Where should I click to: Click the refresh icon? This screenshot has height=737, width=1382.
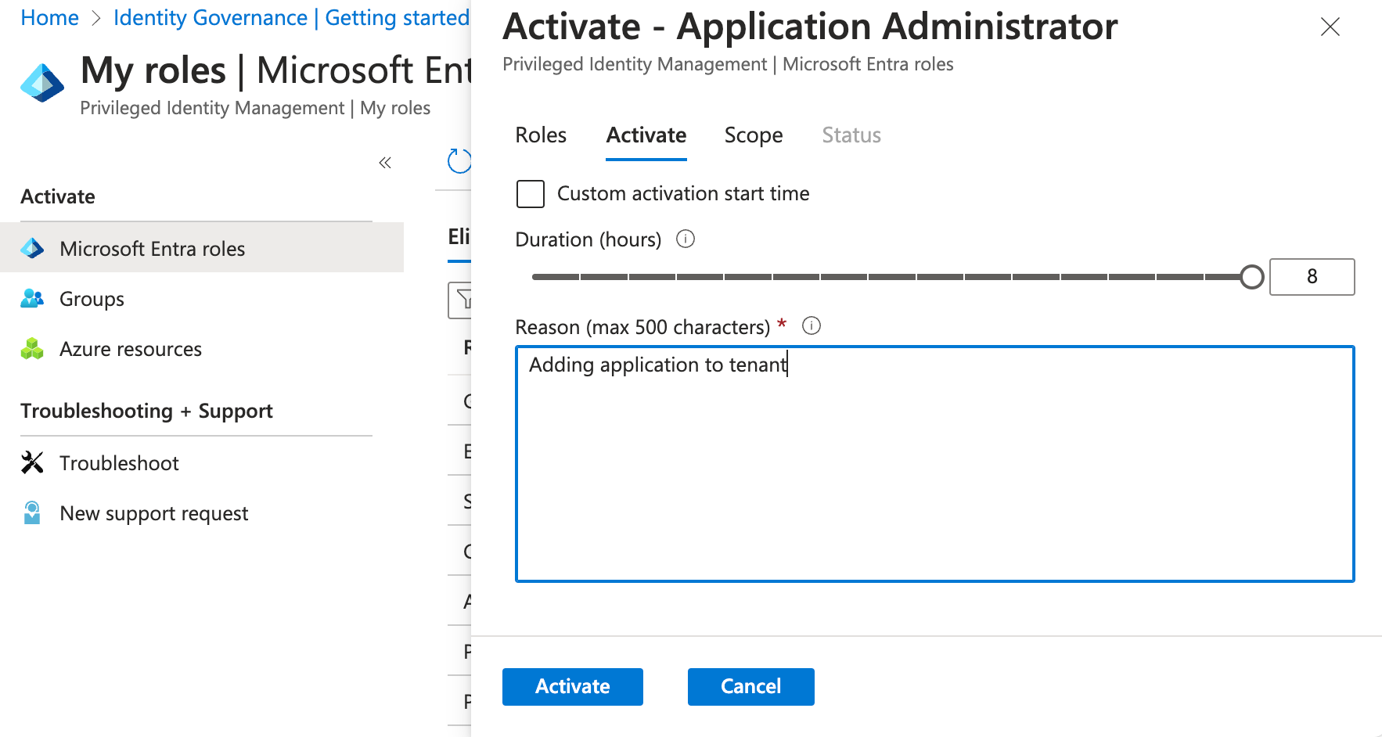459,161
